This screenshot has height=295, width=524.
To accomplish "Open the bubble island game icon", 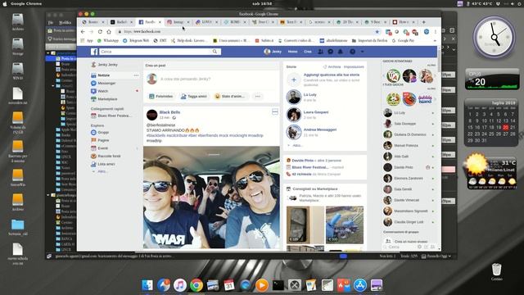I will click(x=425, y=99).
